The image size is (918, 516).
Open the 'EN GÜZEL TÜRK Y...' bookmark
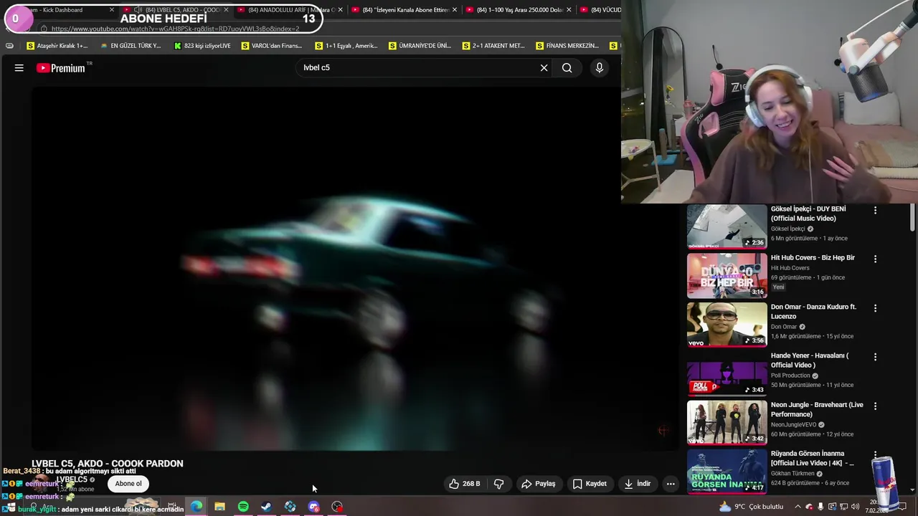[131, 46]
